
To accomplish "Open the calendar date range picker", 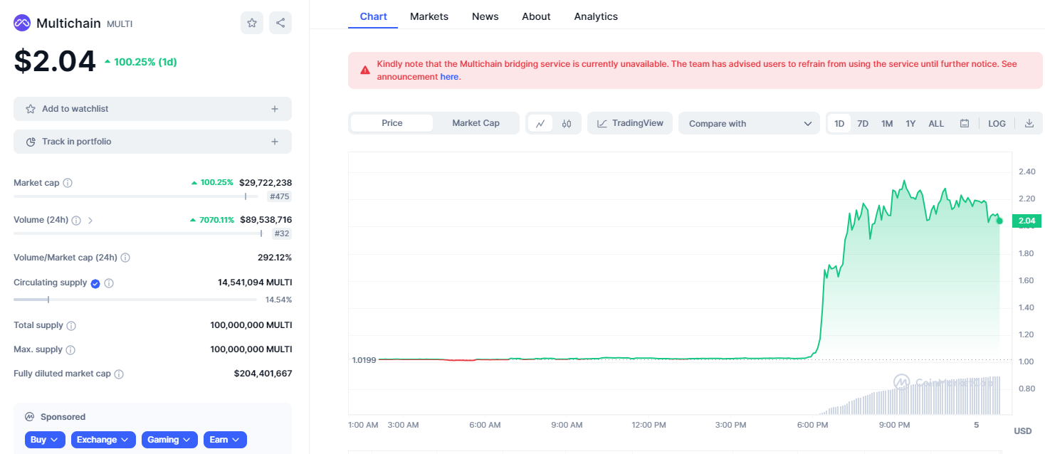I will (x=965, y=124).
